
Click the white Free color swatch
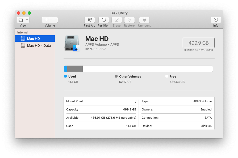click(167, 76)
